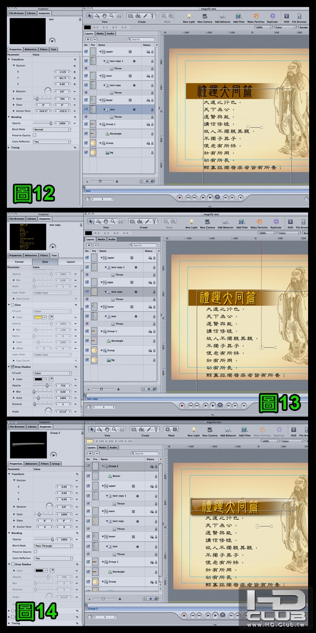Expand Timing section in figure 12 Inspector
This screenshot has width=316, height=633.
[8, 148]
